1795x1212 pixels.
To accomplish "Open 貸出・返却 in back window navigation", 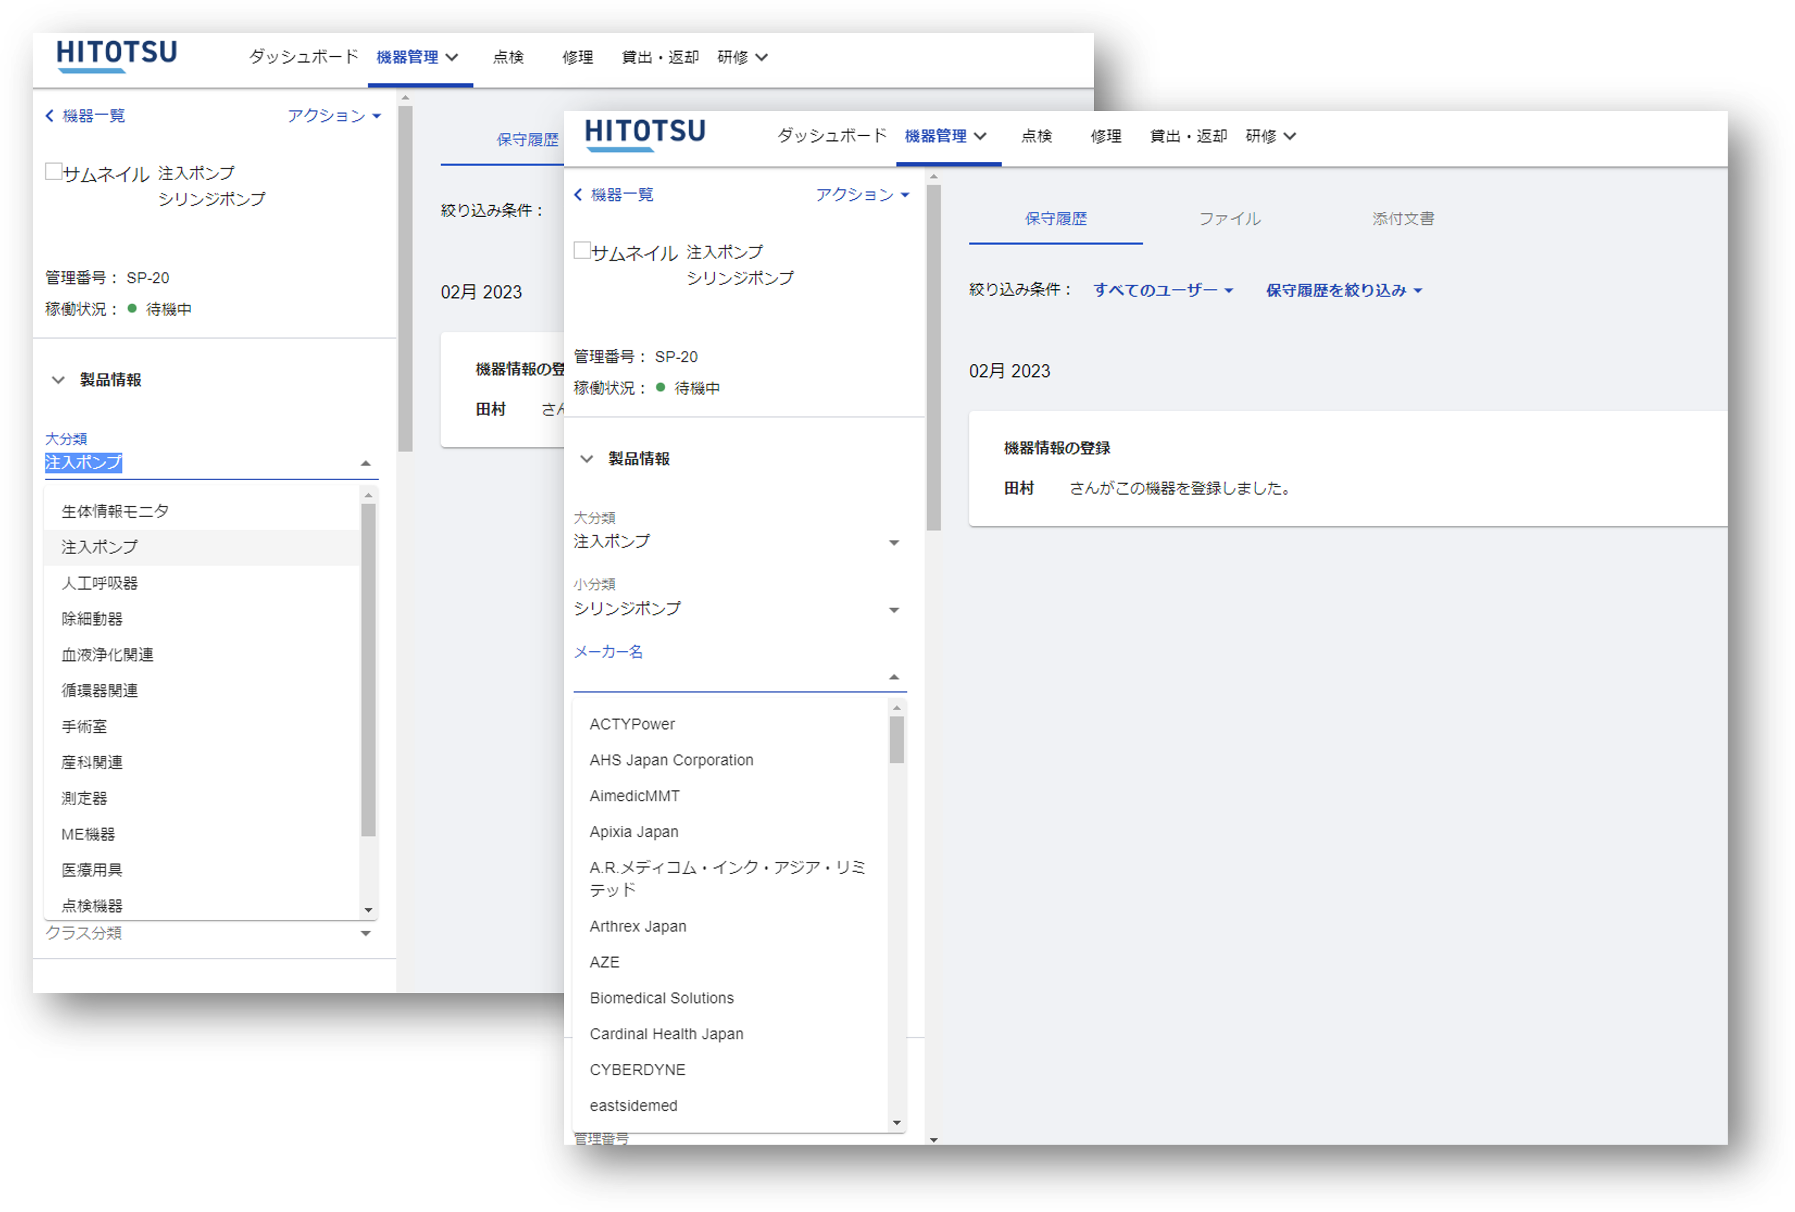I will pos(661,57).
